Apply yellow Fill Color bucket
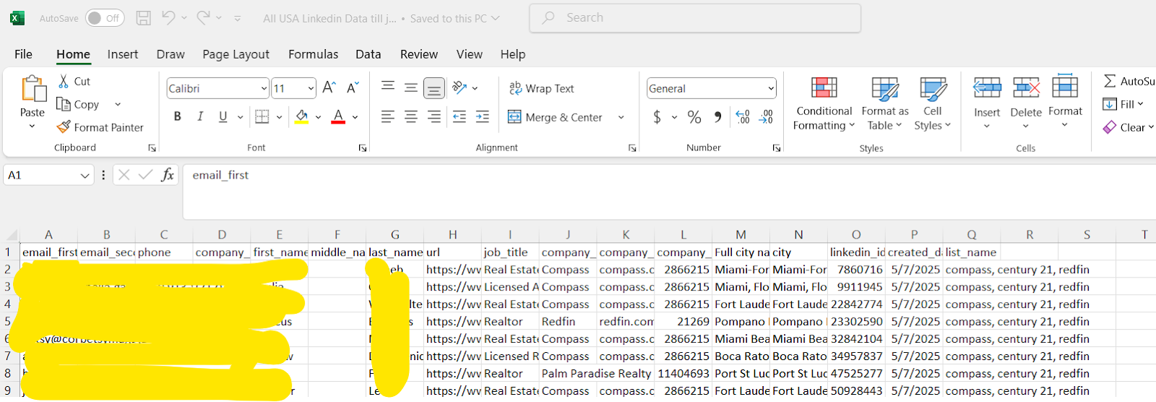This screenshot has height=402, width=1156. pyautogui.click(x=302, y=116)
